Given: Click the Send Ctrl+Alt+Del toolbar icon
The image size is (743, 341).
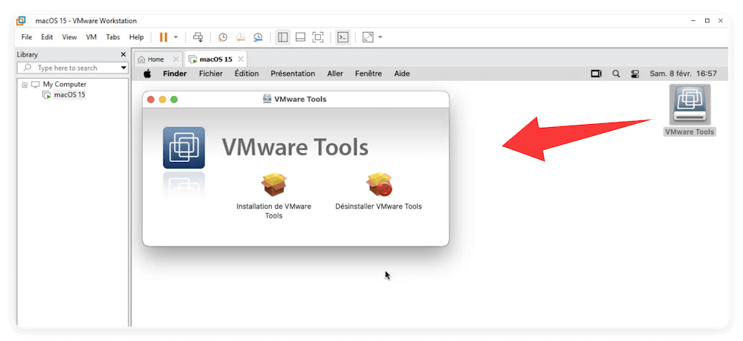Looking at the screenshot, I should (198, 37).
